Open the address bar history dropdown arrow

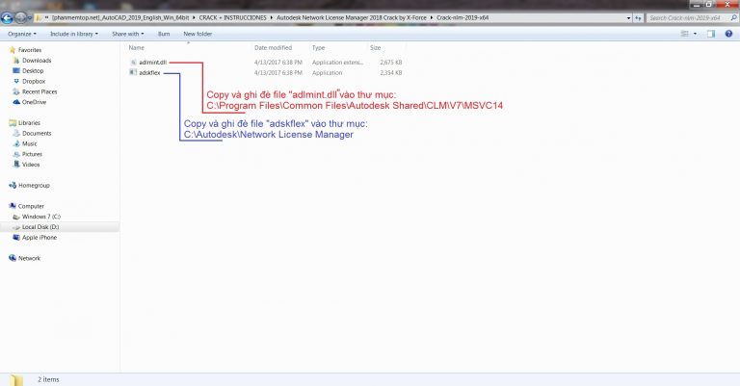tap(628, 18)
